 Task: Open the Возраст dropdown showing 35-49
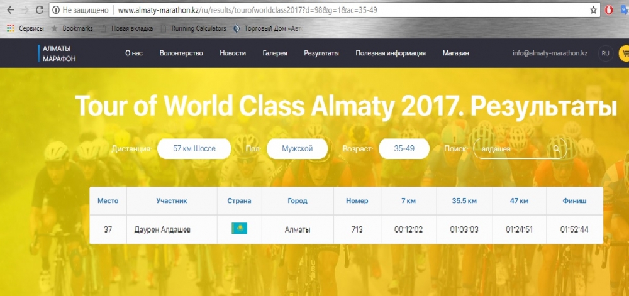click(404, 149)
